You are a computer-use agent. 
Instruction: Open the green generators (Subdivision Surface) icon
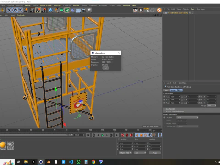[61, 10]
